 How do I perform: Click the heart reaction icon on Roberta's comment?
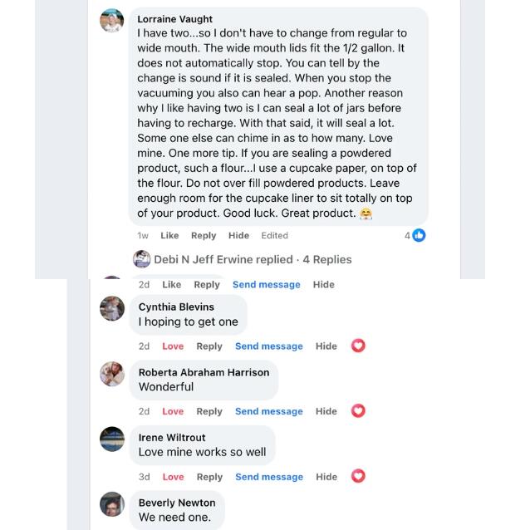pos(358,411)
